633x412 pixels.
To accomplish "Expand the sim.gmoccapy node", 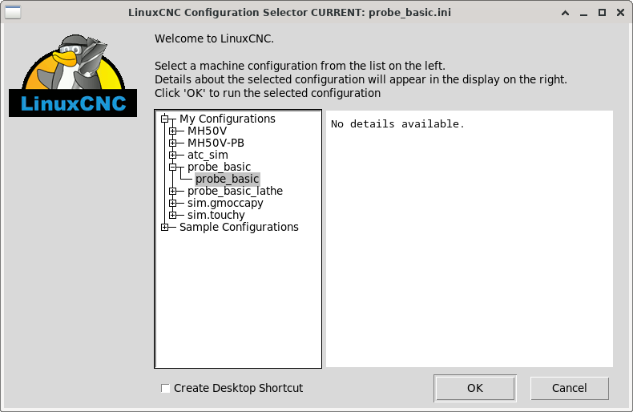I will pyautogui.click(x=173, y=203).
